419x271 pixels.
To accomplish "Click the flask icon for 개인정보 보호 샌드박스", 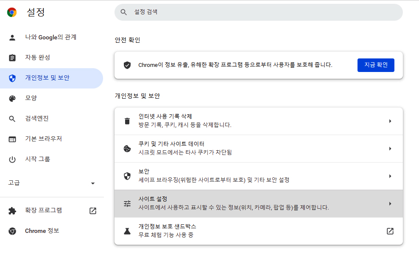I will tap(127, 231).
